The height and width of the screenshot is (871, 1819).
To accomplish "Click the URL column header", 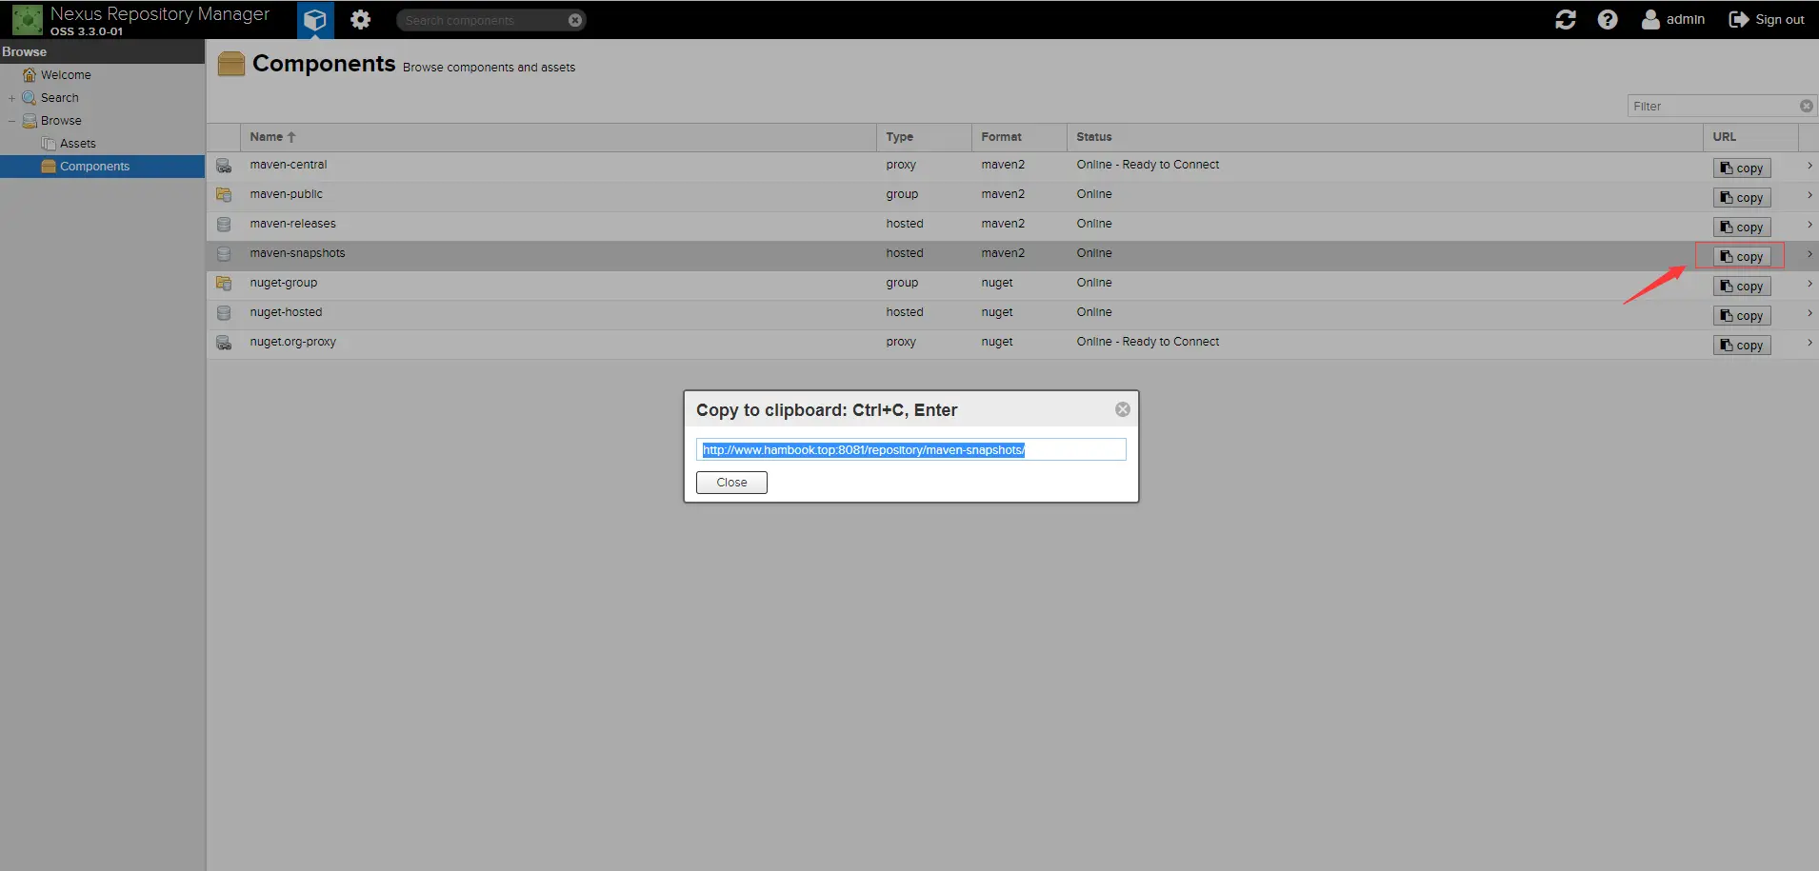I will pos(1750,137).
